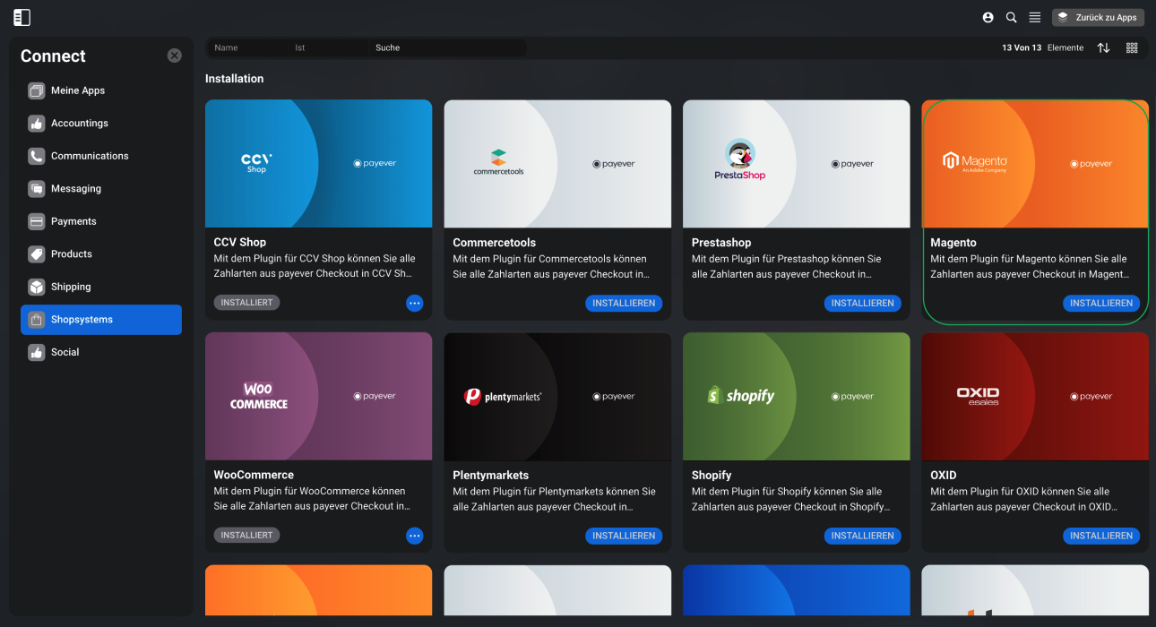Open the Shipping category
This screenshot has width=1156, height=627.
coord(101,287)
